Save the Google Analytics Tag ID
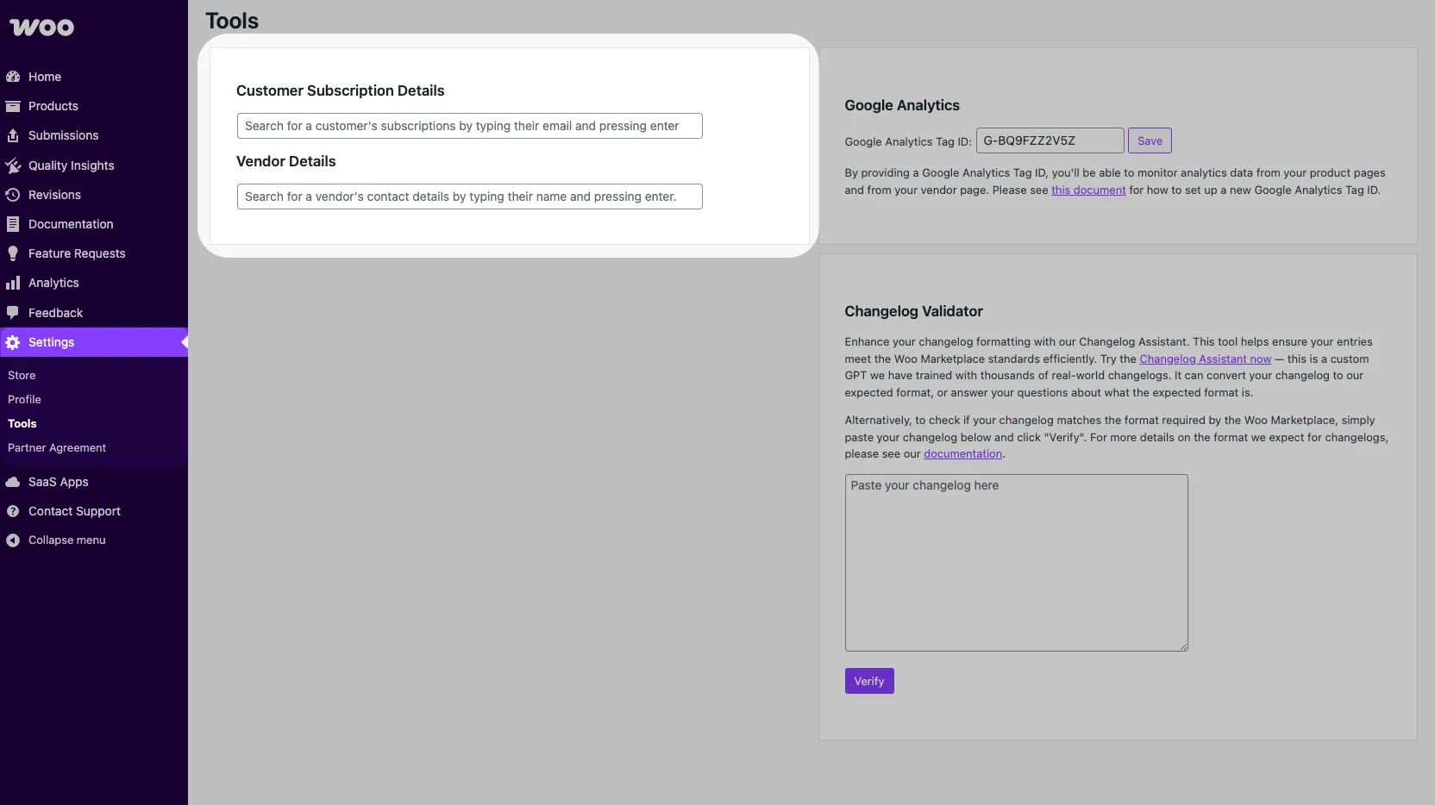 [x=1150, y=140]
